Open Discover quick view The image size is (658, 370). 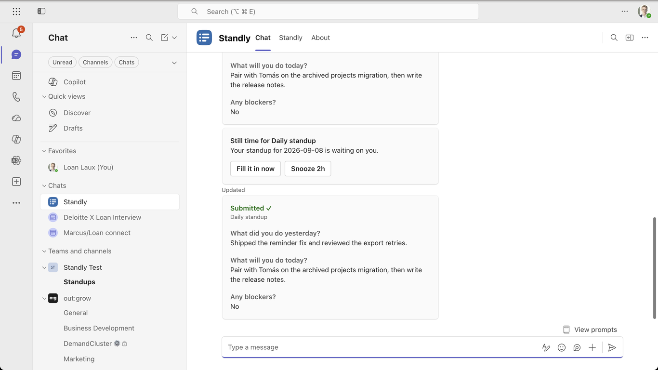click(x=110, y=113)
